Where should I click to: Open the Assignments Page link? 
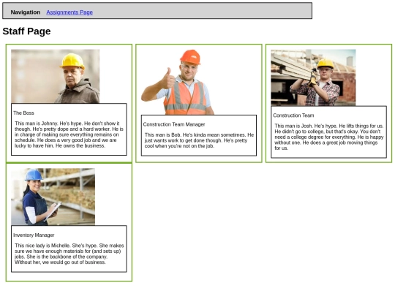click(x=69, y=12)
